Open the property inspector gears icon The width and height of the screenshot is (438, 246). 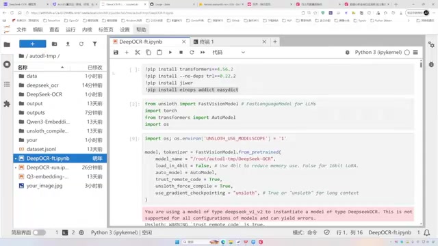(x=431, y=44)
